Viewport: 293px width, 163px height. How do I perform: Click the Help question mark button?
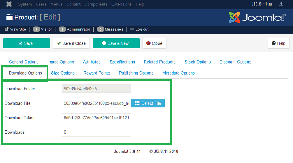pos(278,43)
